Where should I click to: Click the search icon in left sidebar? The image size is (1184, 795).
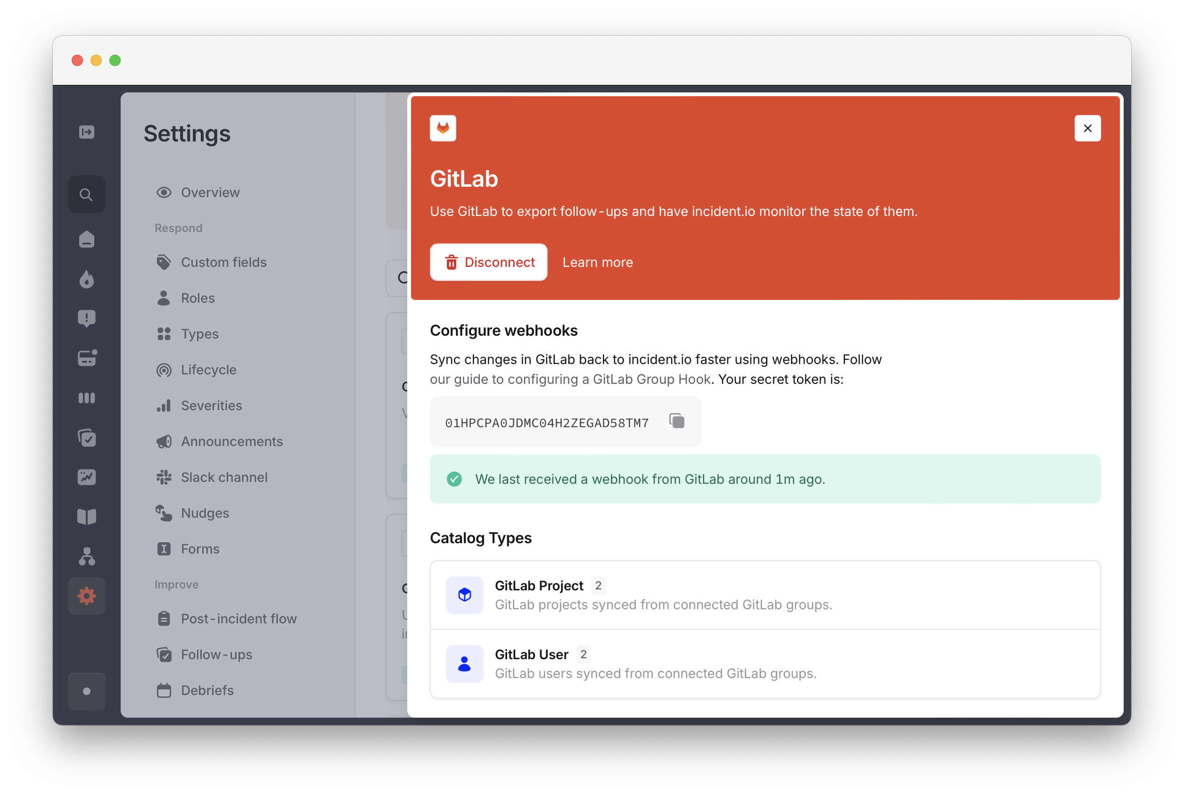coord(86,195)
